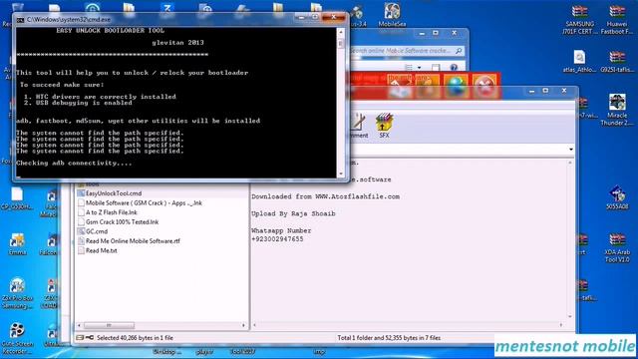This screenshot has height=359, width=638.
Task: Open the SAMSUNG J701F CERT archive icon
Action: 580,20
